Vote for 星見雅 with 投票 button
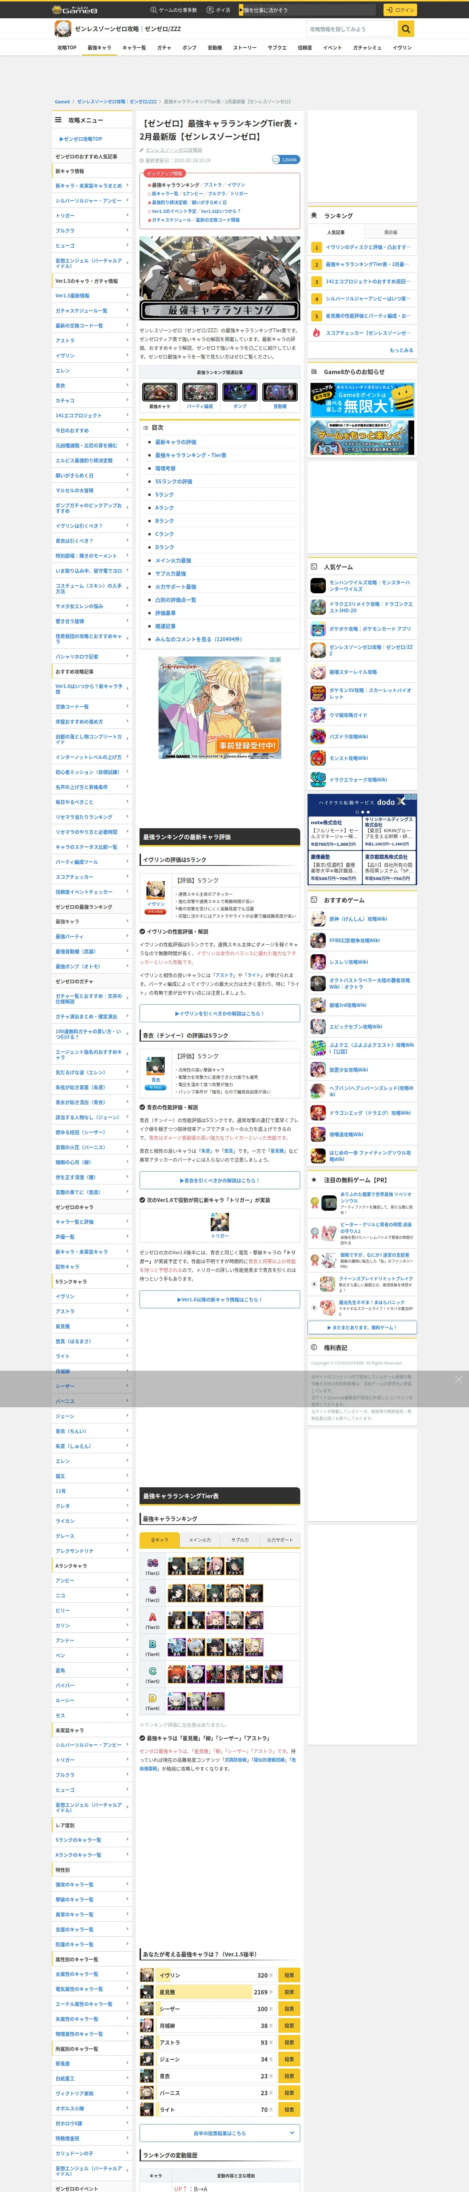Screen dimensions: 469x2192 click(x=289, y=1992)
